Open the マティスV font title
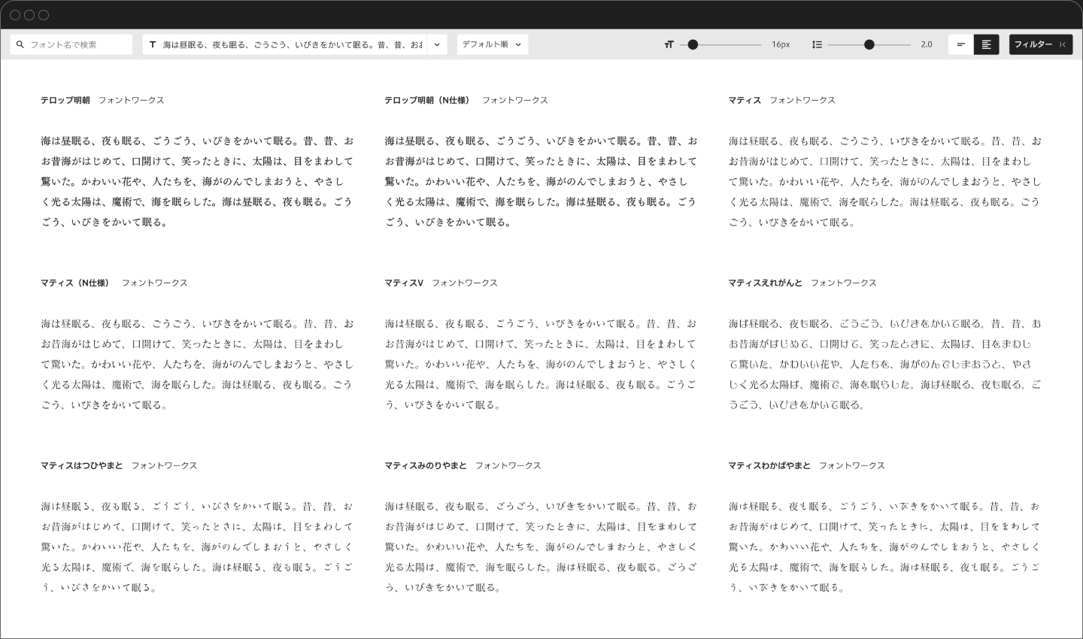The height and width of the screenshot is (639, 1083). coord(404,283)
